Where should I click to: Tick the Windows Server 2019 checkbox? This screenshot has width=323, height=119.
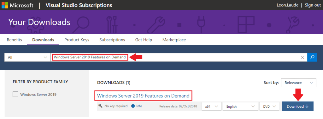15,95
